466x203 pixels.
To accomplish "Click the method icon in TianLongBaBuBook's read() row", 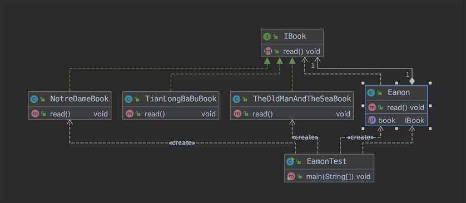I will tap(130, 113).
